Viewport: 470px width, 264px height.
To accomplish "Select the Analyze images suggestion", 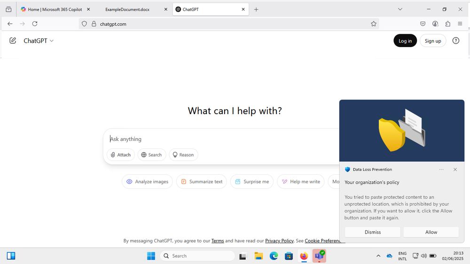I will (x=147, y=182).
